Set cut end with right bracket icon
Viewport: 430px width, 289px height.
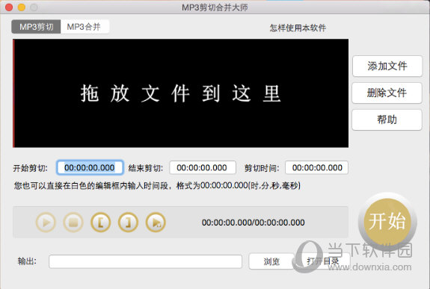click(128, 222)
